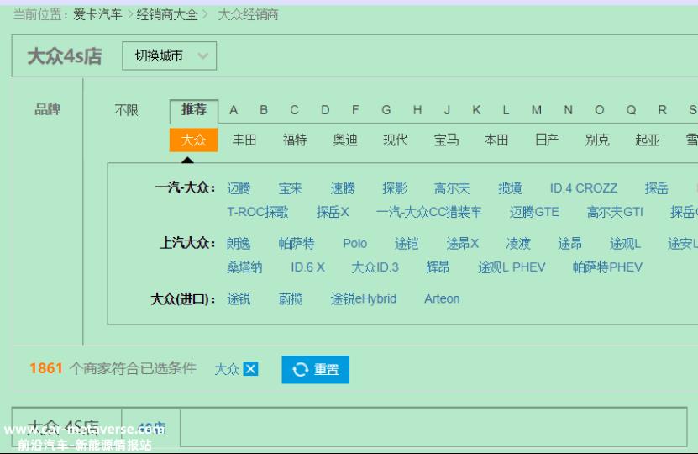Screen dimensions: 698x454
Task: Switch to the 推荐 brand tab
Action: point(194,109)
